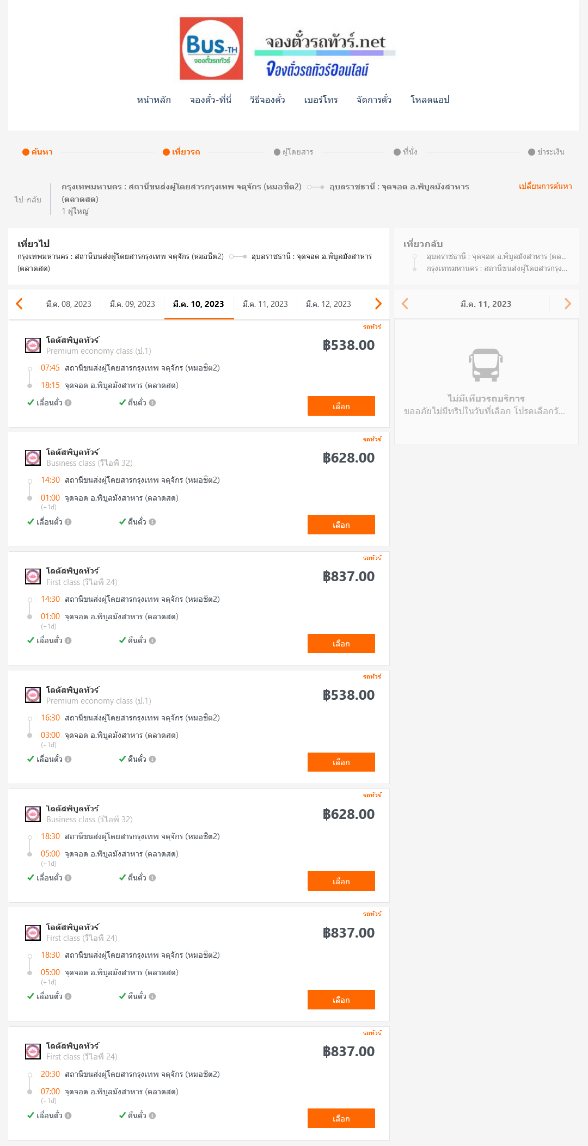Click next dates arrow for outbound trip
588x1146 pixels.
coord(378,304)
